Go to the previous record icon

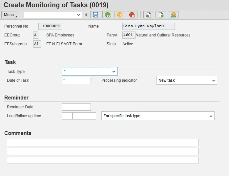click(149, 15)
